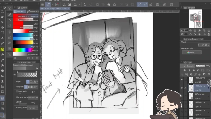Expand the Edge process options dropdown

37,87
